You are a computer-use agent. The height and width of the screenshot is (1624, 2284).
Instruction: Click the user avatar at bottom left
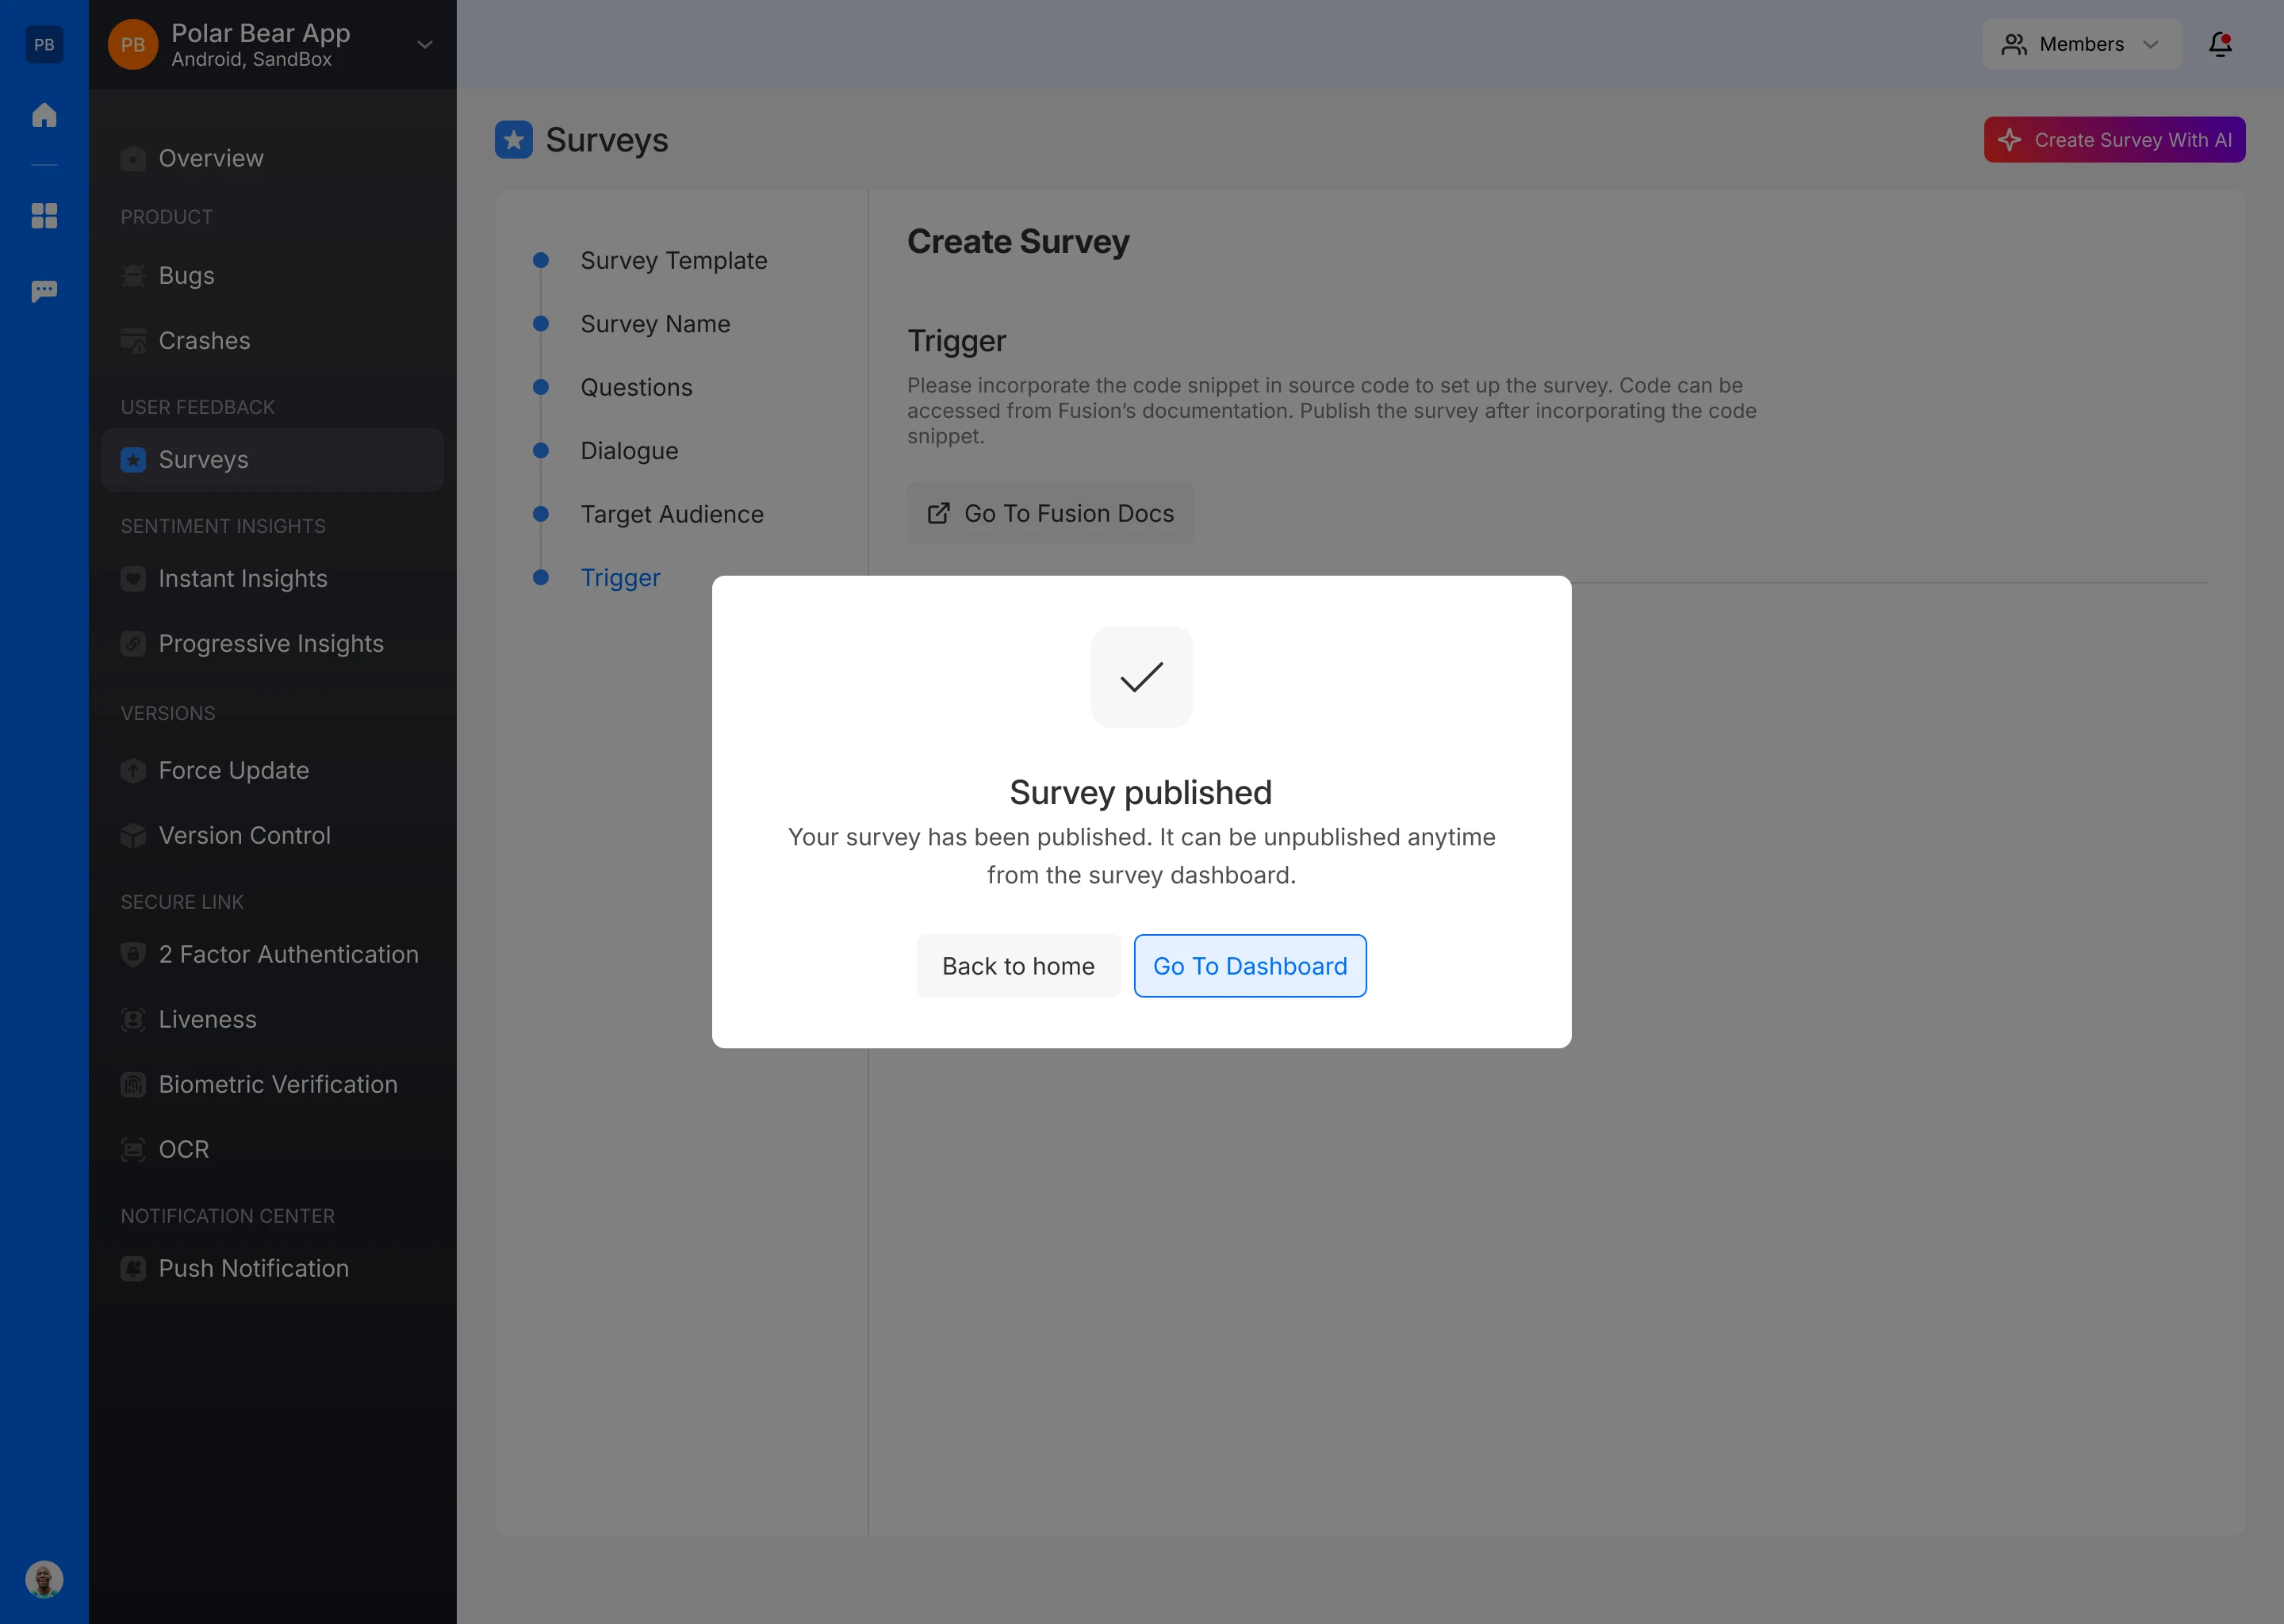pos(44,1579)
